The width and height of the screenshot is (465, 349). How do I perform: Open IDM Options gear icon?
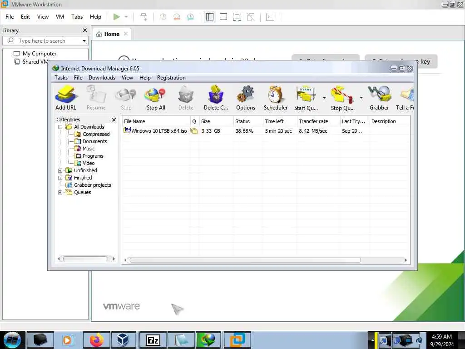pos(246,98)
